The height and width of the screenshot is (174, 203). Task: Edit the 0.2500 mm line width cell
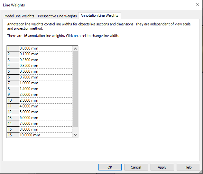click(x=45, y=60)
